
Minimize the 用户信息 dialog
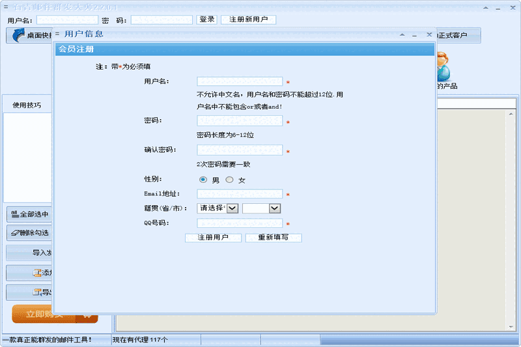(414, 35)
